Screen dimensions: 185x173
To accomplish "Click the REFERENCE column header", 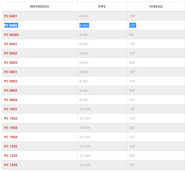I will click(40, 7).
